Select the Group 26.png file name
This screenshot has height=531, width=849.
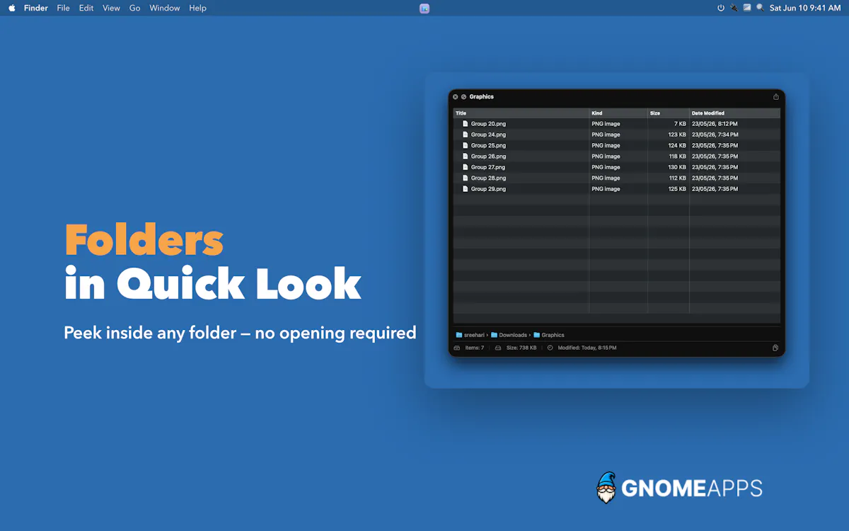488,156
